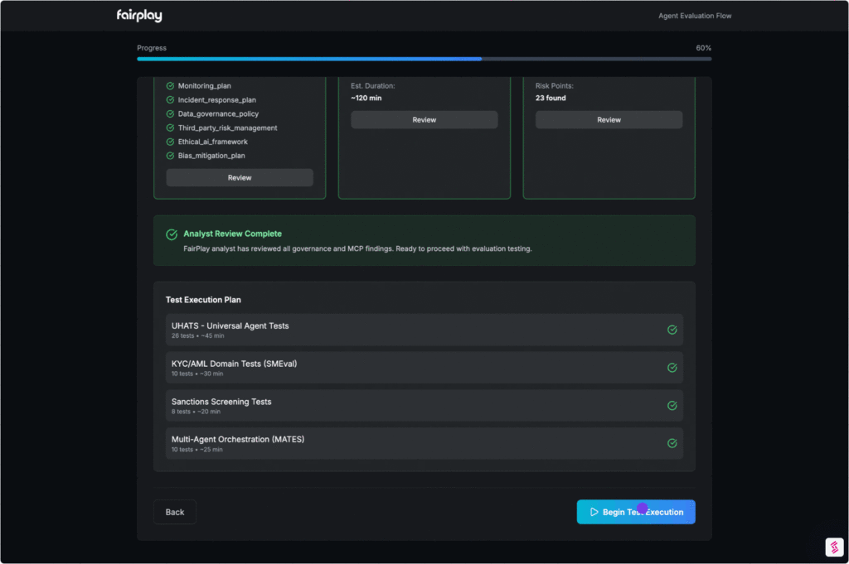
Task: Click check icon beside Data_governance_policy
Action: (171, 114)
